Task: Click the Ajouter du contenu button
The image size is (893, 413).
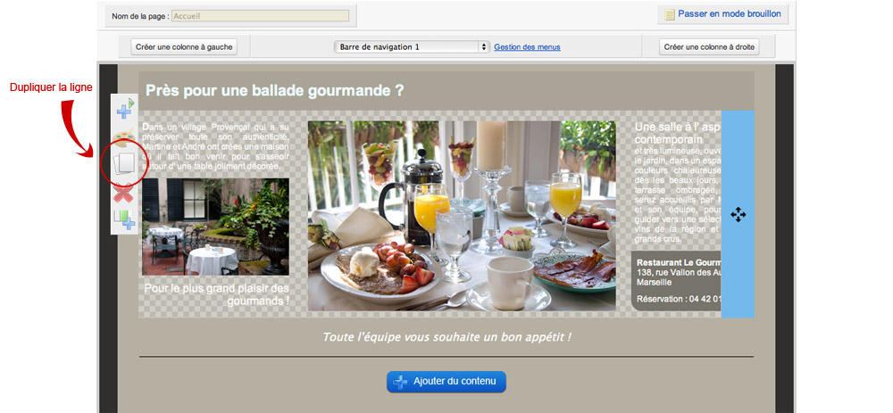Action: [446, 382]
